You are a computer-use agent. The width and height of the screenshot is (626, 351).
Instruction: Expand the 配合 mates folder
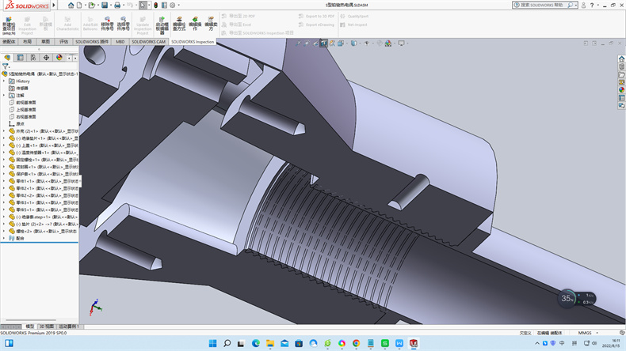coord(4,237)
